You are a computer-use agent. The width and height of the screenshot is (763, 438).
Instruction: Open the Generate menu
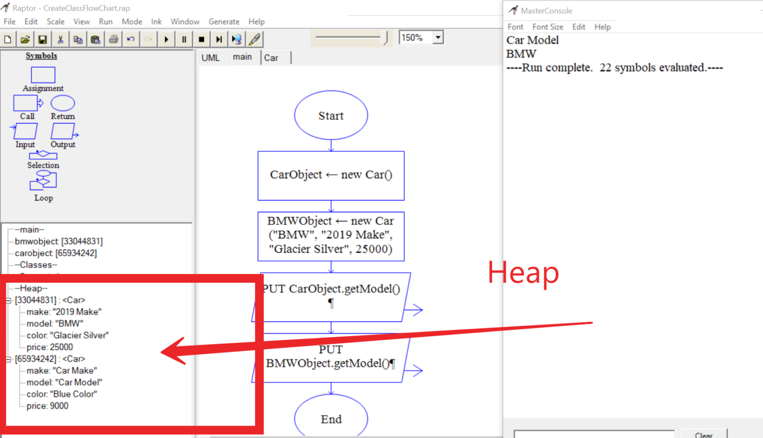(224, 21)
